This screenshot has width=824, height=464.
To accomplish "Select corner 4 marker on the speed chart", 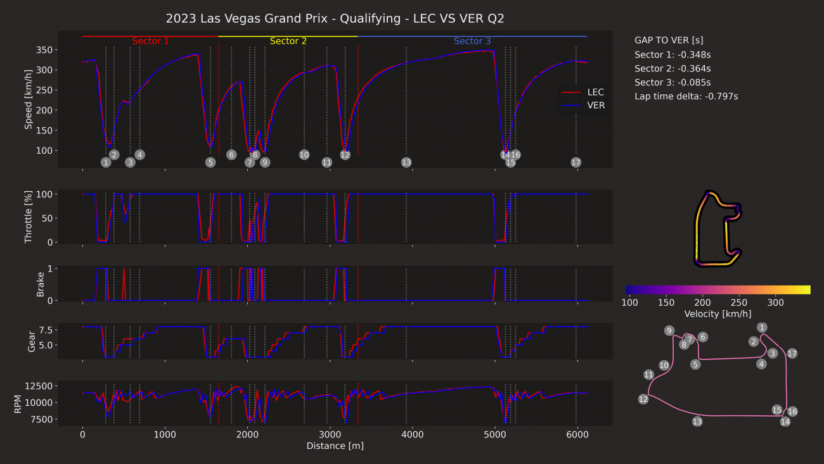I will point(139,154).
